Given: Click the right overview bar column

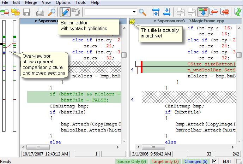Looking at the screenshot, I should click(14, 76).
